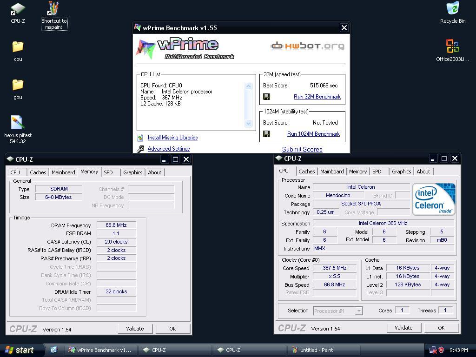Click Run 32M Benchmark link
This screenshot has height=357, width=476.
(317, 97)
